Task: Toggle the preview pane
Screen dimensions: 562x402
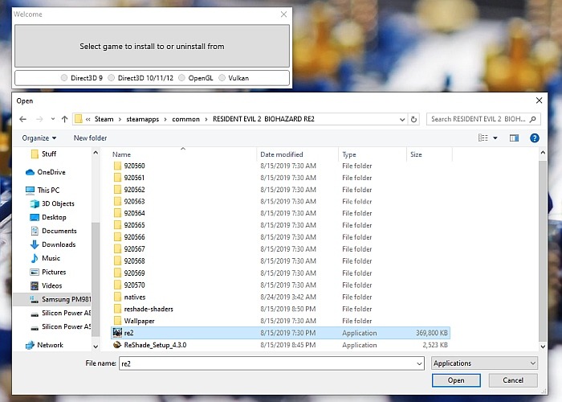Action: click(x=515, y=138)
